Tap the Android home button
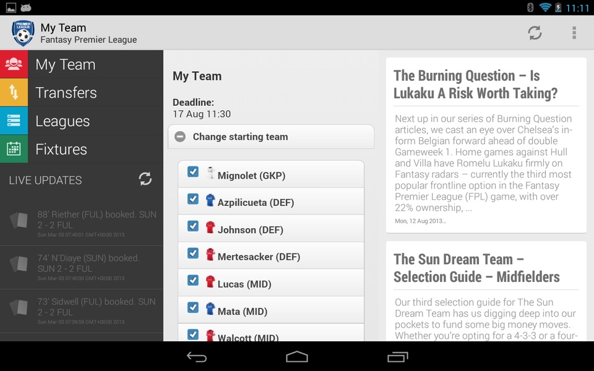 [297, 357]
